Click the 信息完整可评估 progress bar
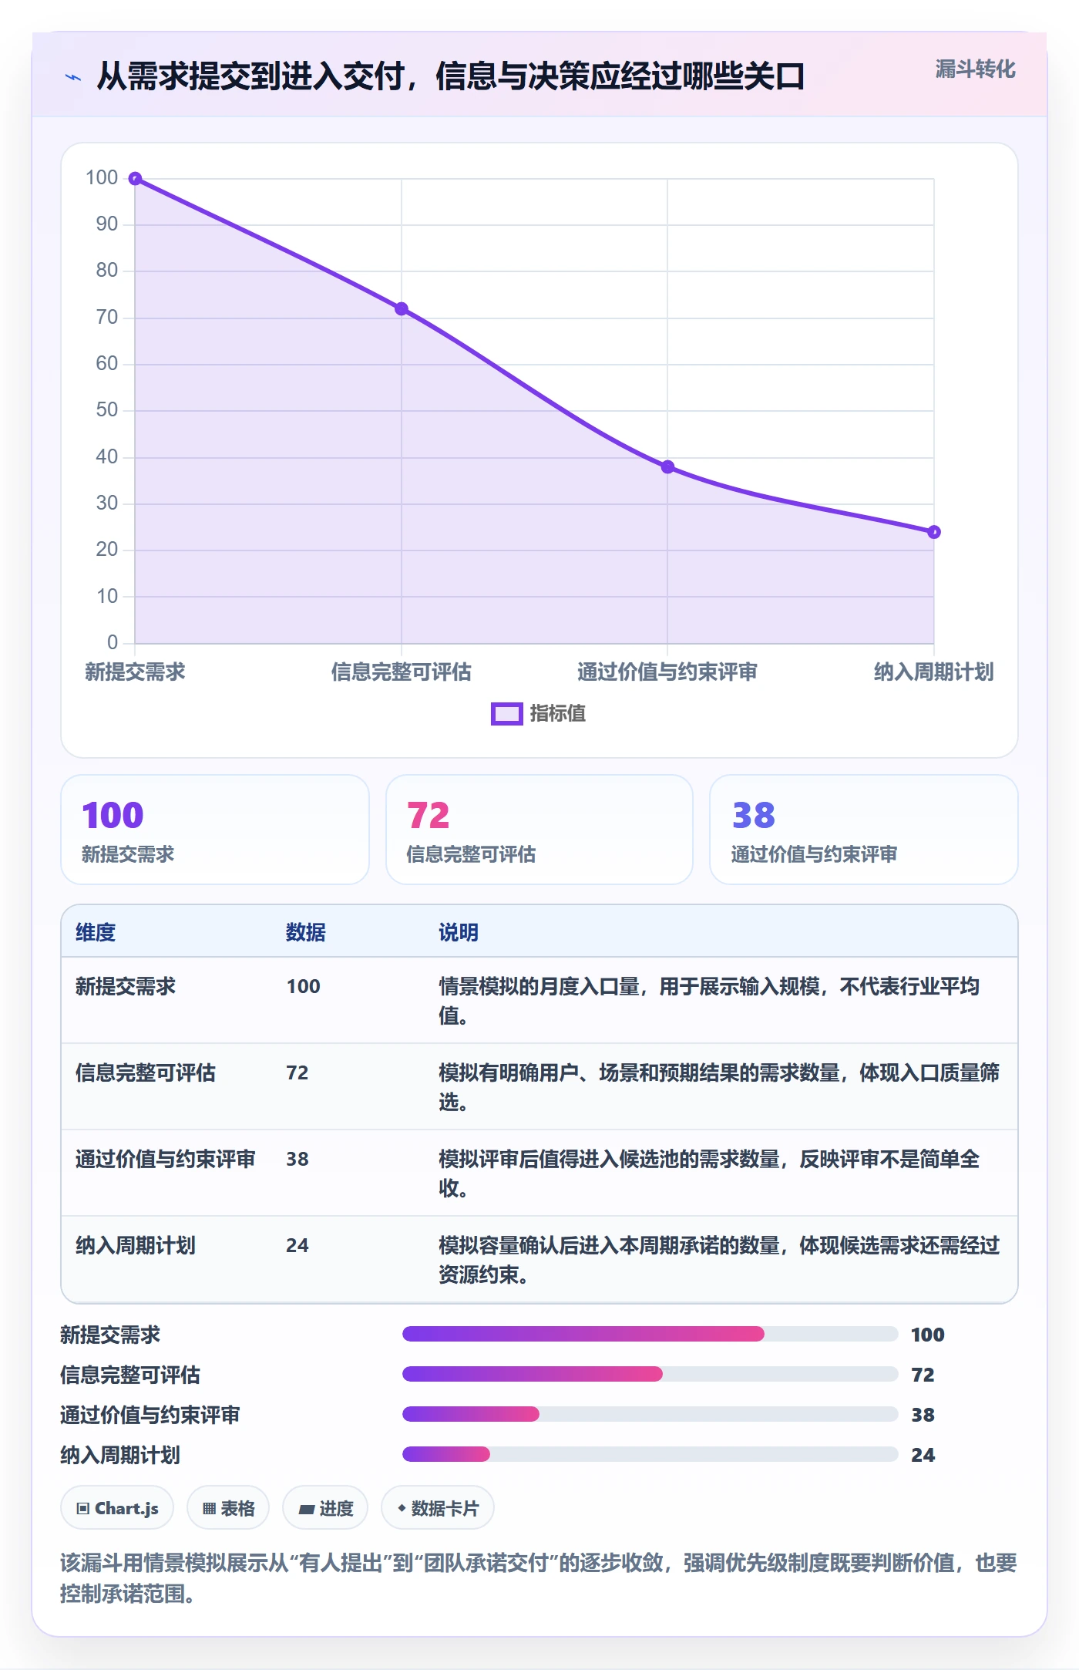 click(650, 1374)
